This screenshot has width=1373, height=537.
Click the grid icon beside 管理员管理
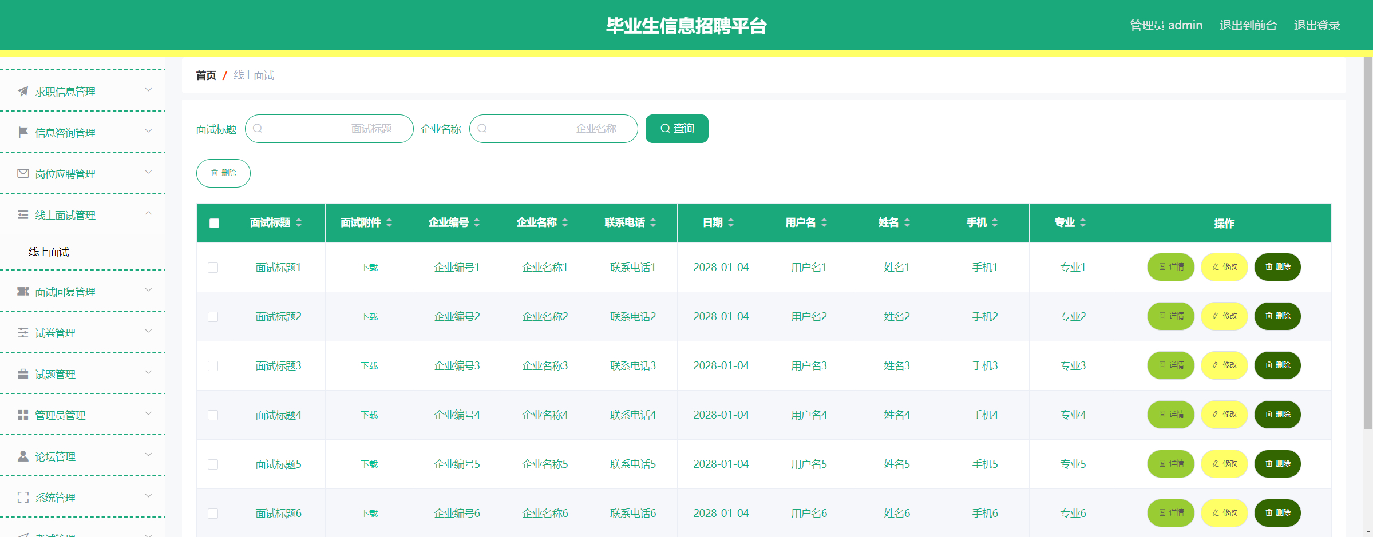[22, 415]
